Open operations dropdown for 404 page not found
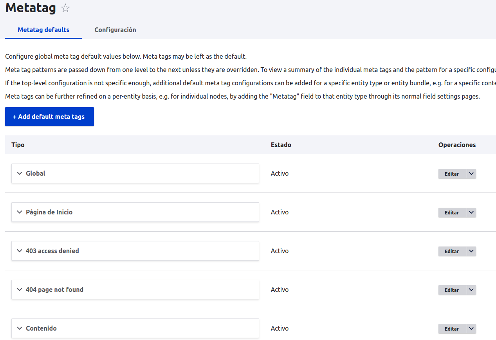Screen dimensions: 496x340 click(x=471, y=290)
